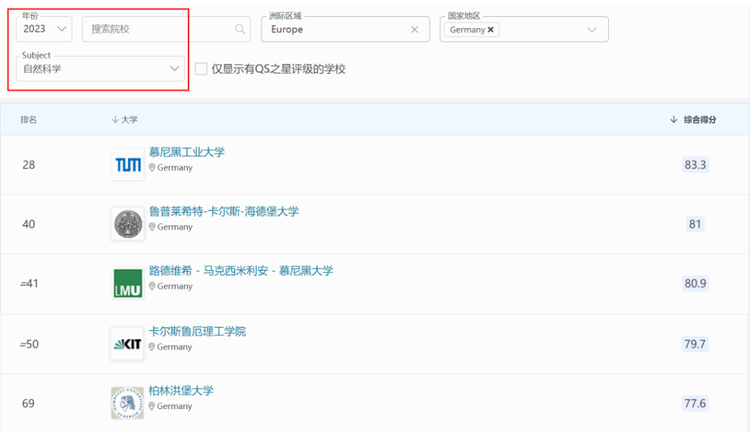The height and width of the screenshot is (432, 750).
Task: Open 卡尔斯鲁厄理工学院 link
Action: (197, 331)
